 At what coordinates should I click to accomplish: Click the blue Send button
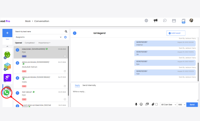pyautogui.click(x=192, y=105)
